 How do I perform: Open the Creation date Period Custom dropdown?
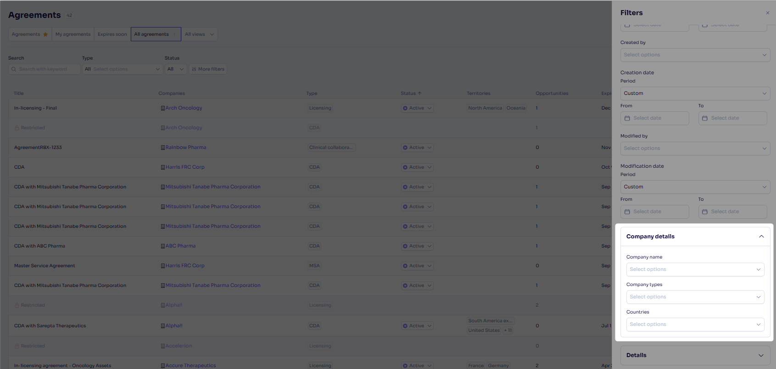pos(695,94)
